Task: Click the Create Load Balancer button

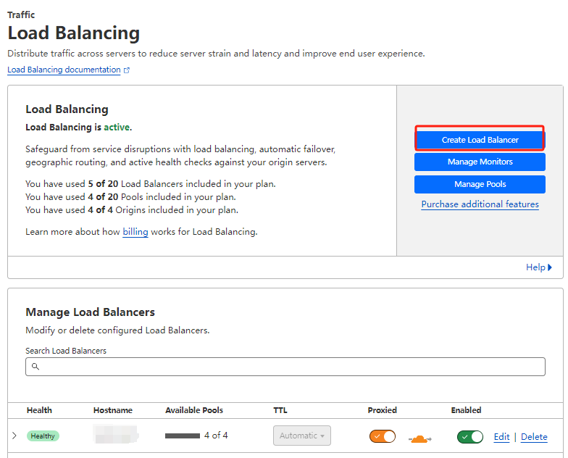Action: coord(480,140)
